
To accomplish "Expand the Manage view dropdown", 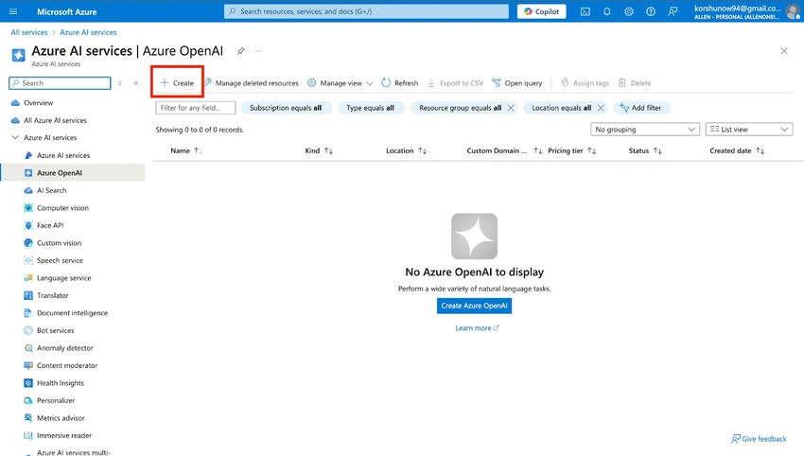I will point(340,82).
